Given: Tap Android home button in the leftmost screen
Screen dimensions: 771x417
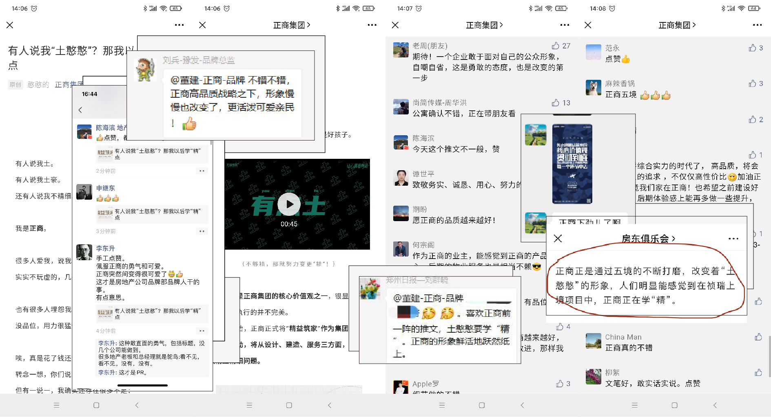Looking at the screenshot, I should [x=96, y=405].
